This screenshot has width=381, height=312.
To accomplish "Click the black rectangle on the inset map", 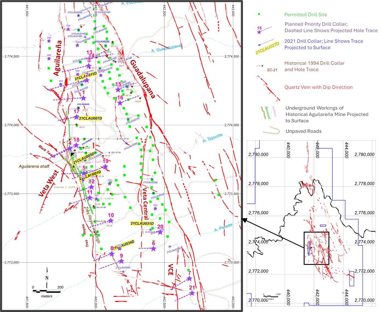I will pos(316,248).
